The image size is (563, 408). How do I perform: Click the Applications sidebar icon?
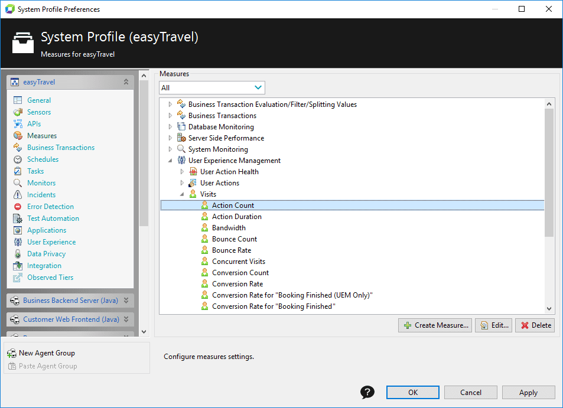tap(18, 230)
